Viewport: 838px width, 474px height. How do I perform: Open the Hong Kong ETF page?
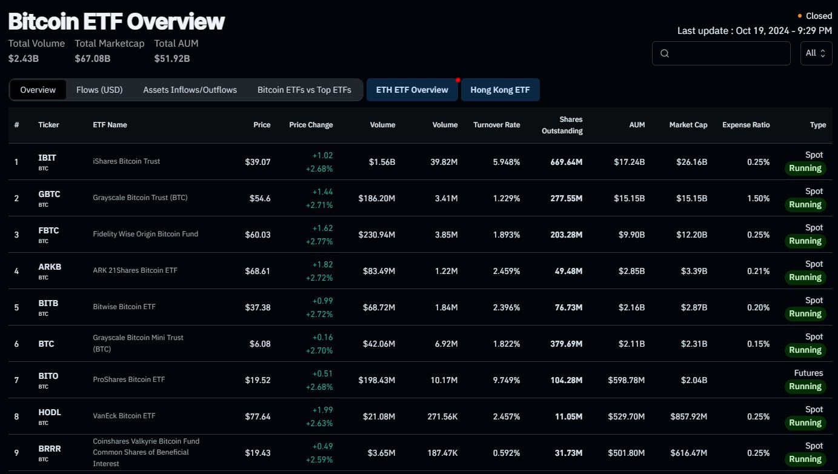(x=500, y=90)
